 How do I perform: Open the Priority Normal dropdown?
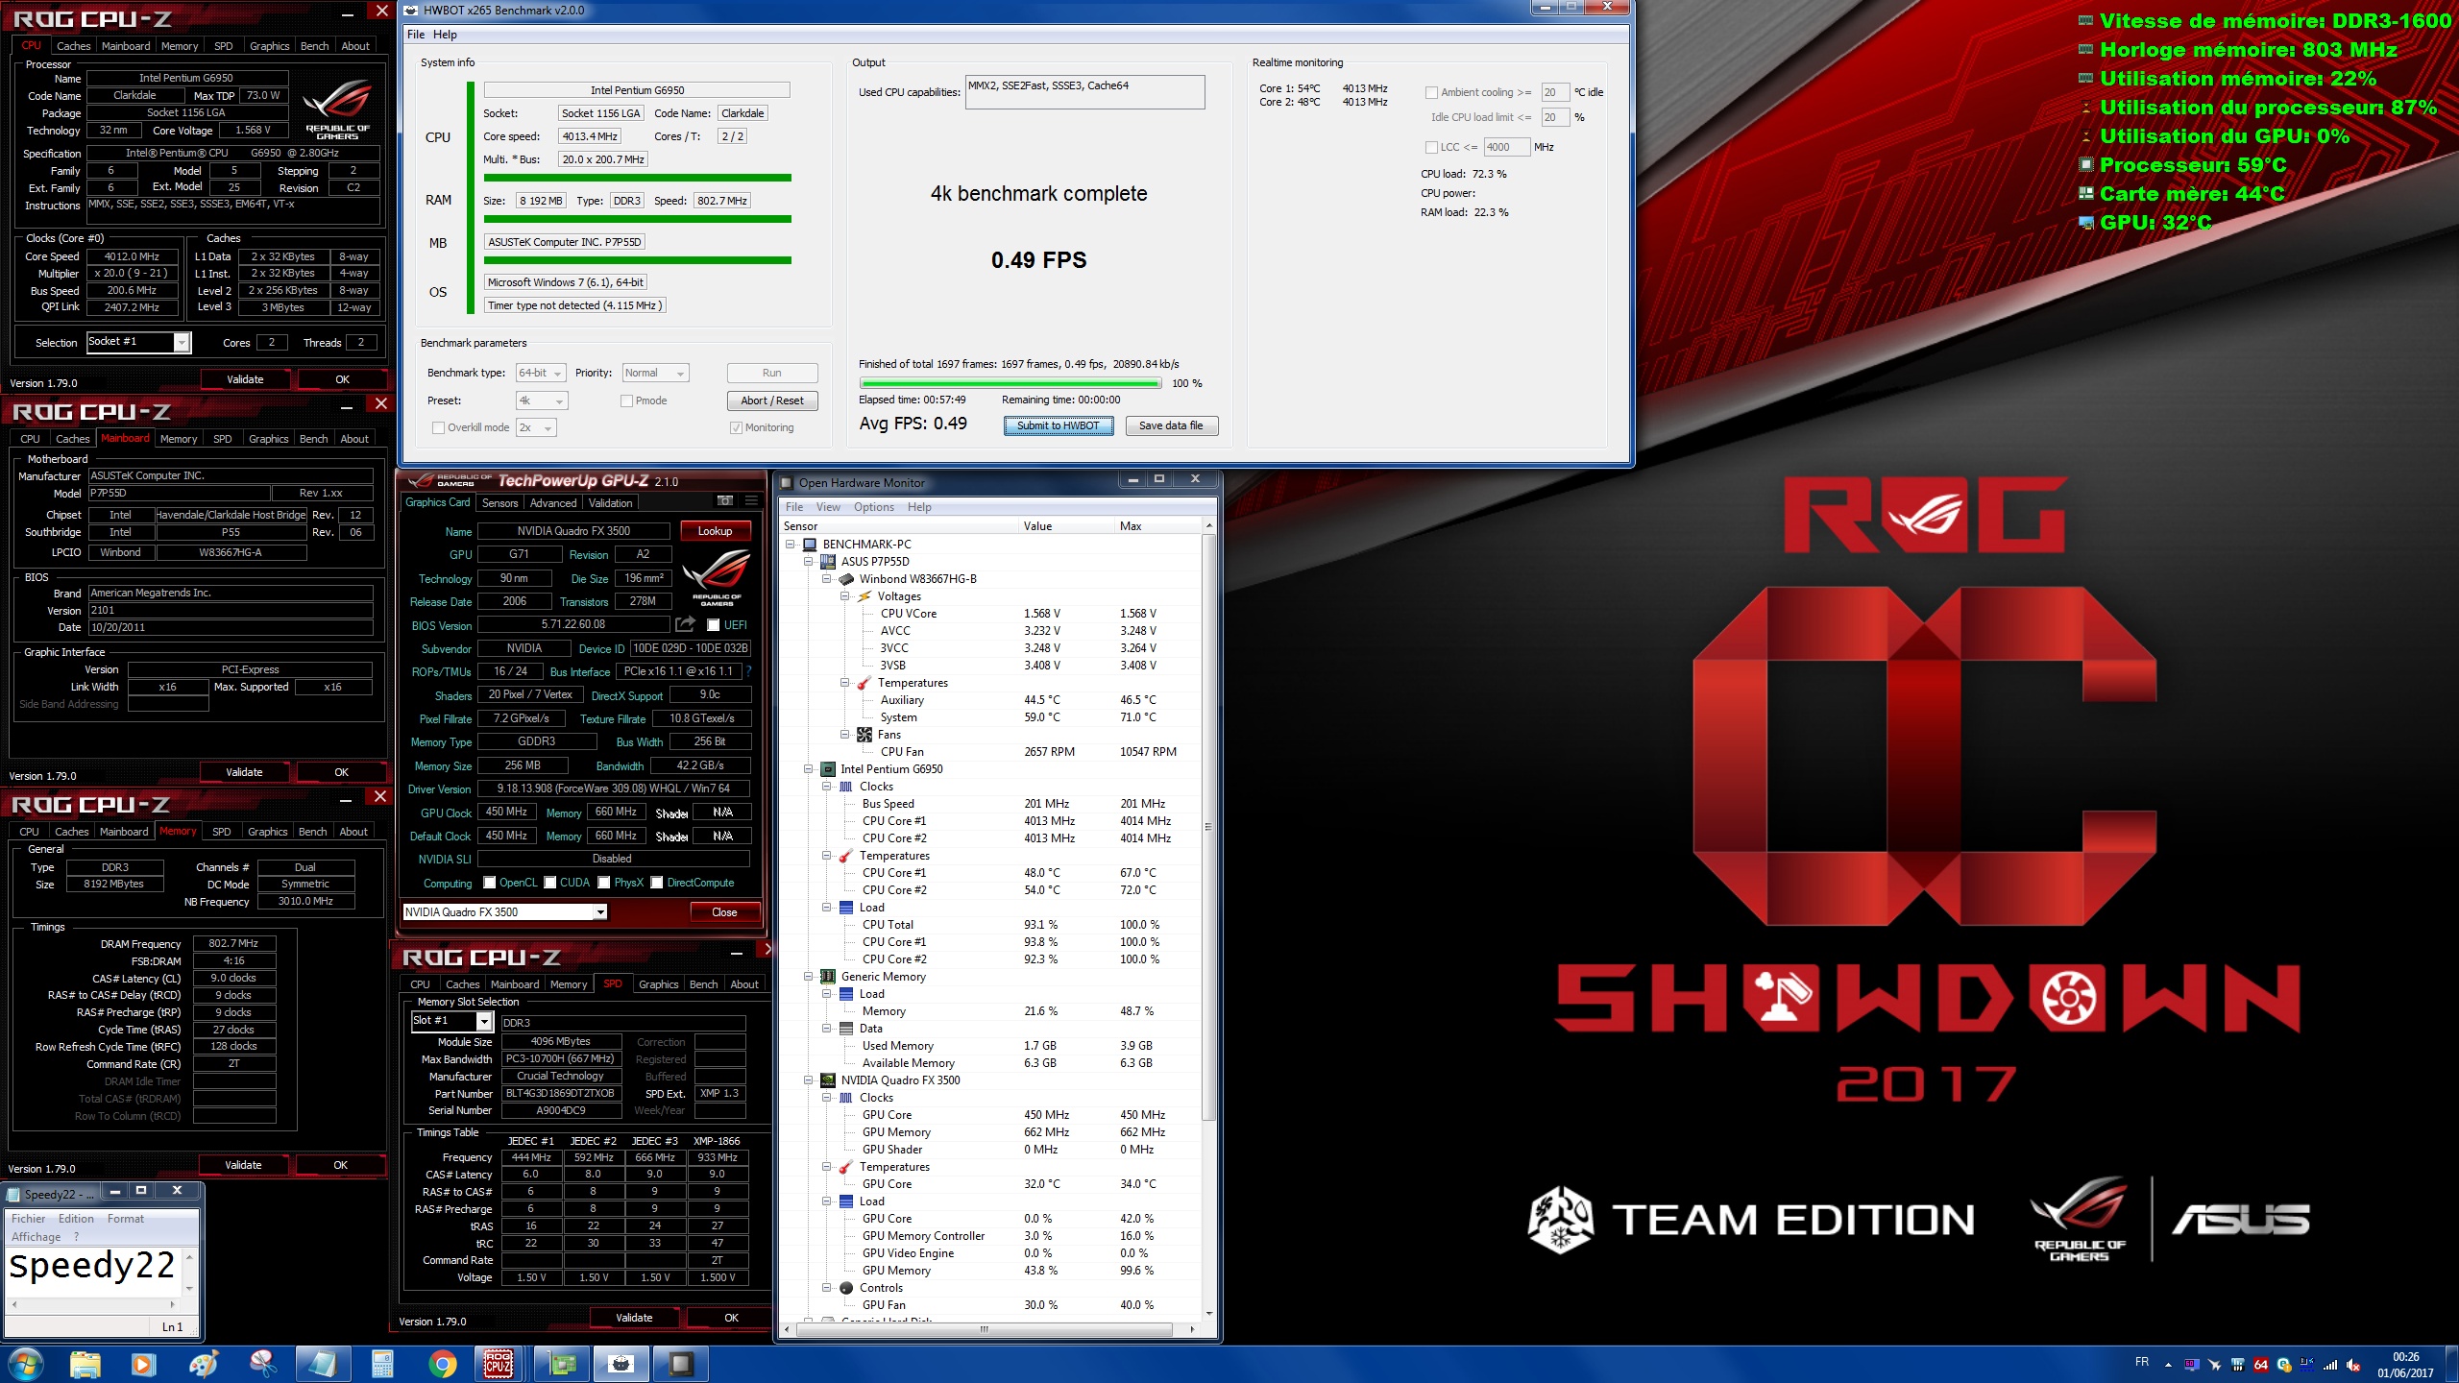655,374
